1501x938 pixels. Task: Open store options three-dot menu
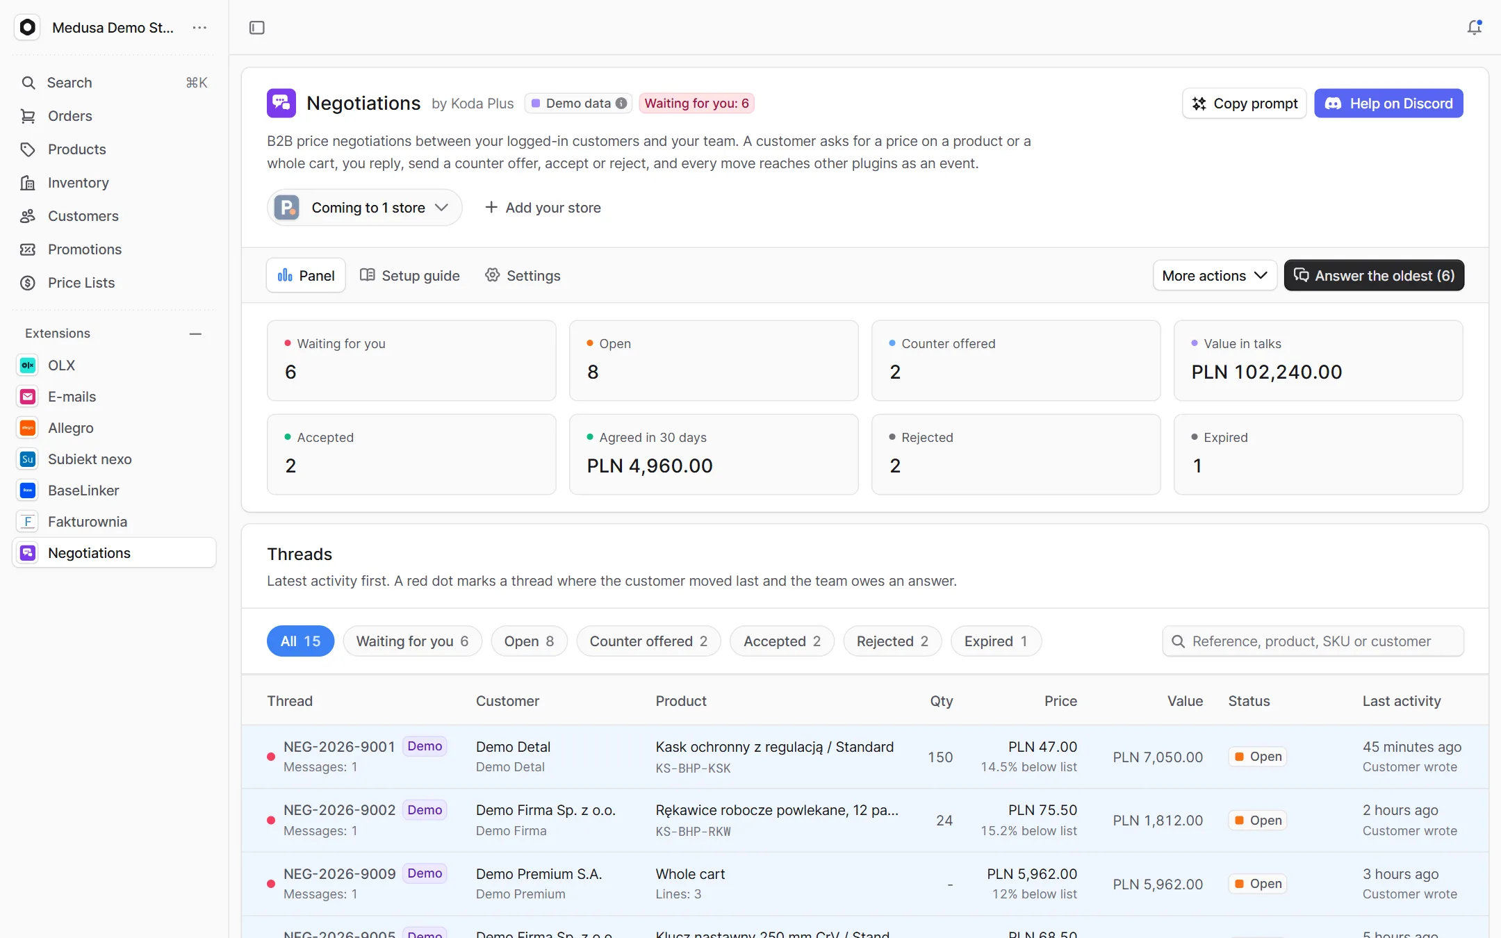[x=199, y=28]
